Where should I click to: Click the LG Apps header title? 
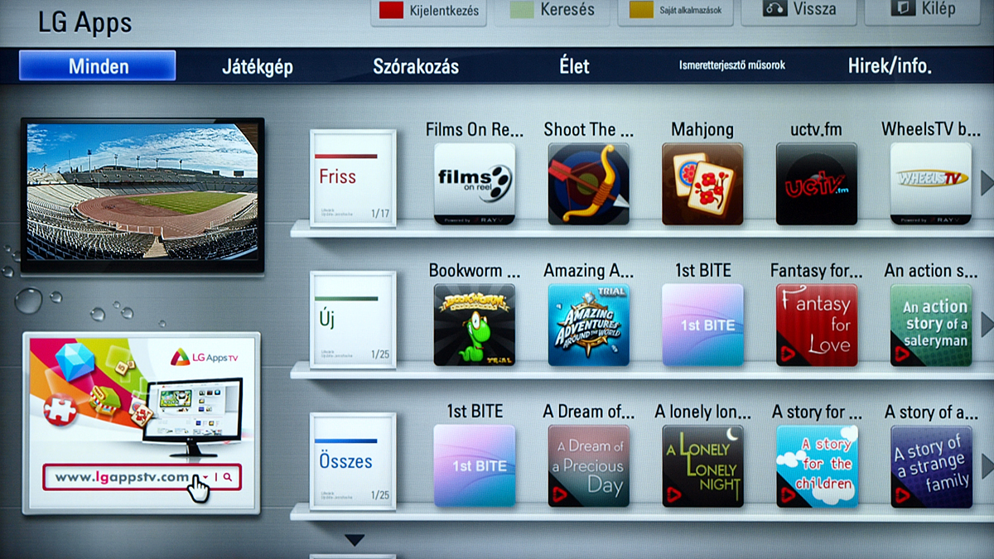(85, 22)
